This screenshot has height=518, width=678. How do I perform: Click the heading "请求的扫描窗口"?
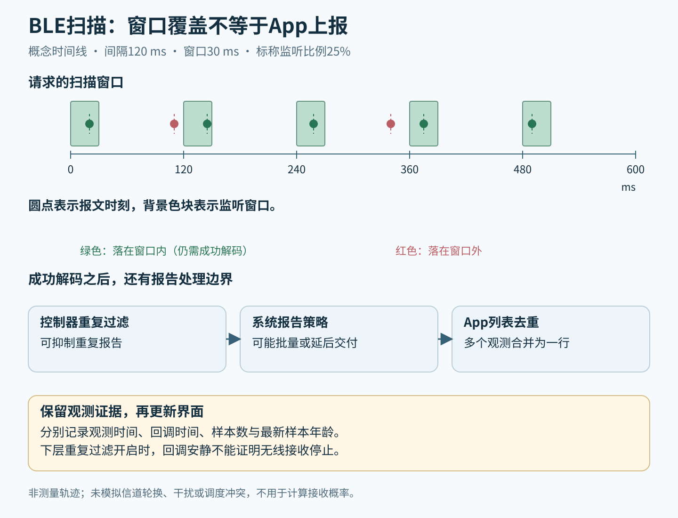(76, 82)
